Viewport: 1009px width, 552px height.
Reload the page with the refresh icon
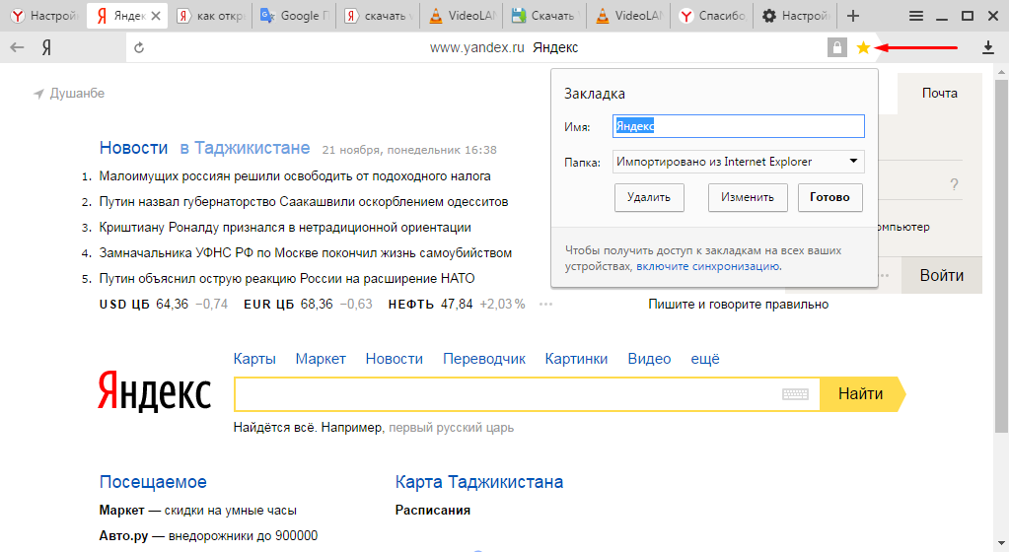click(x=139, y=47)
